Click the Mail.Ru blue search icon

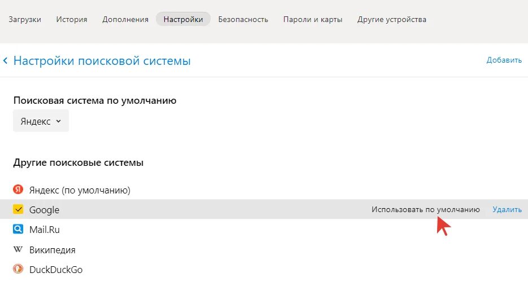[18, 229]
